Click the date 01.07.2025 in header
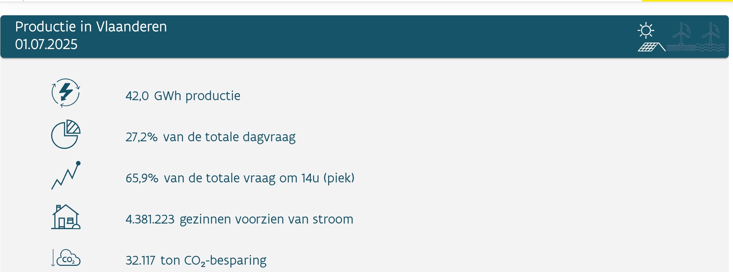The width and height of the screenshot is (733, 272). pyautogui.click(x=46, y=44)
